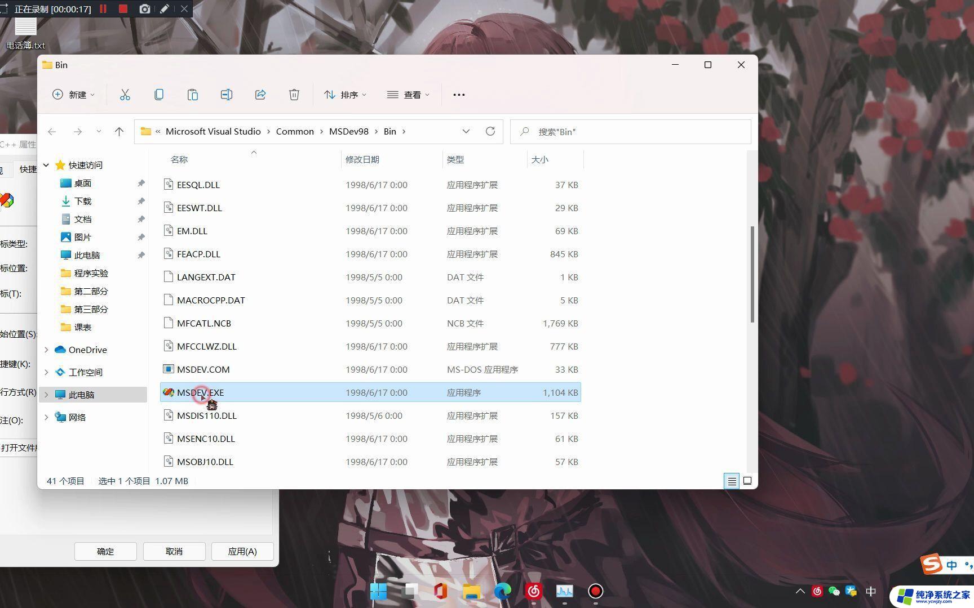The image size is (974, 608).
Task: Open 下载 in Quick access
Action: click(83, 201)
